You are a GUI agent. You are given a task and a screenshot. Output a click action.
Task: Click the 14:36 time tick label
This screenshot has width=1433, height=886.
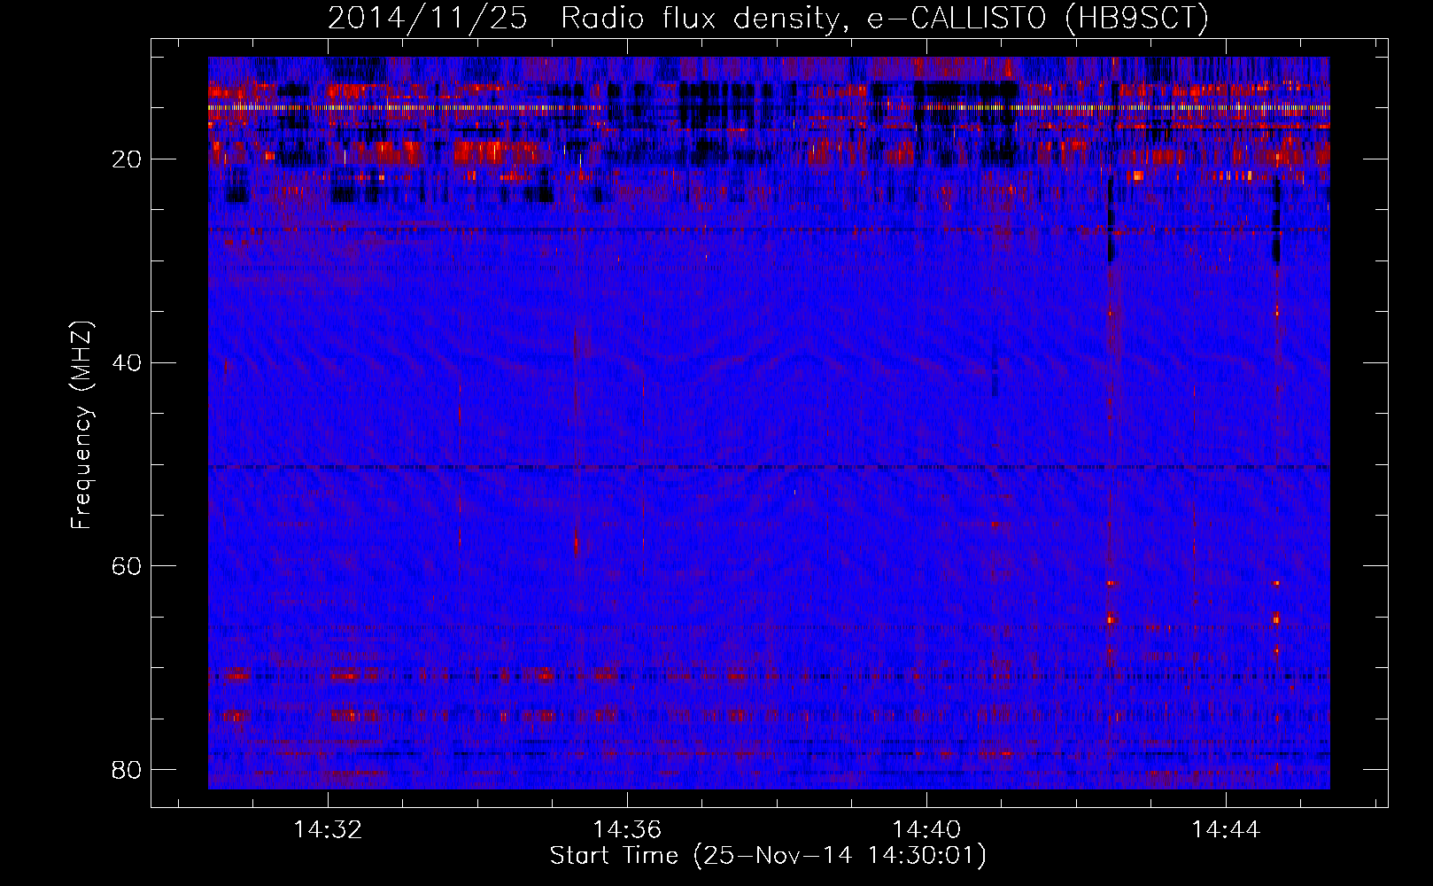[627, 830]
